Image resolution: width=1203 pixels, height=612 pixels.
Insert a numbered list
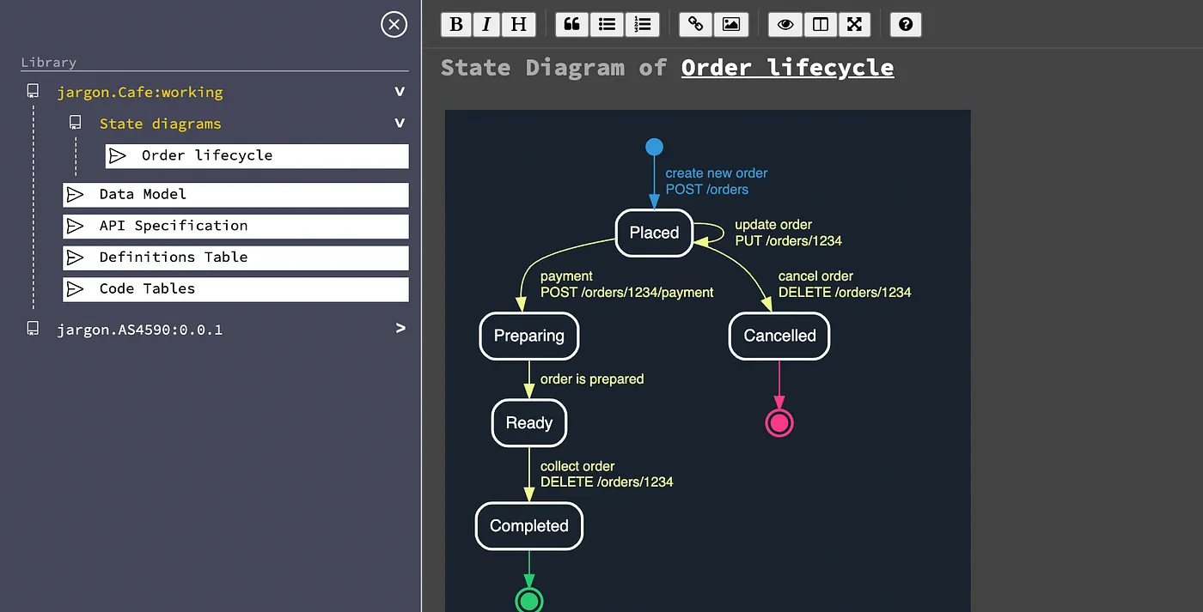(643, 24)
